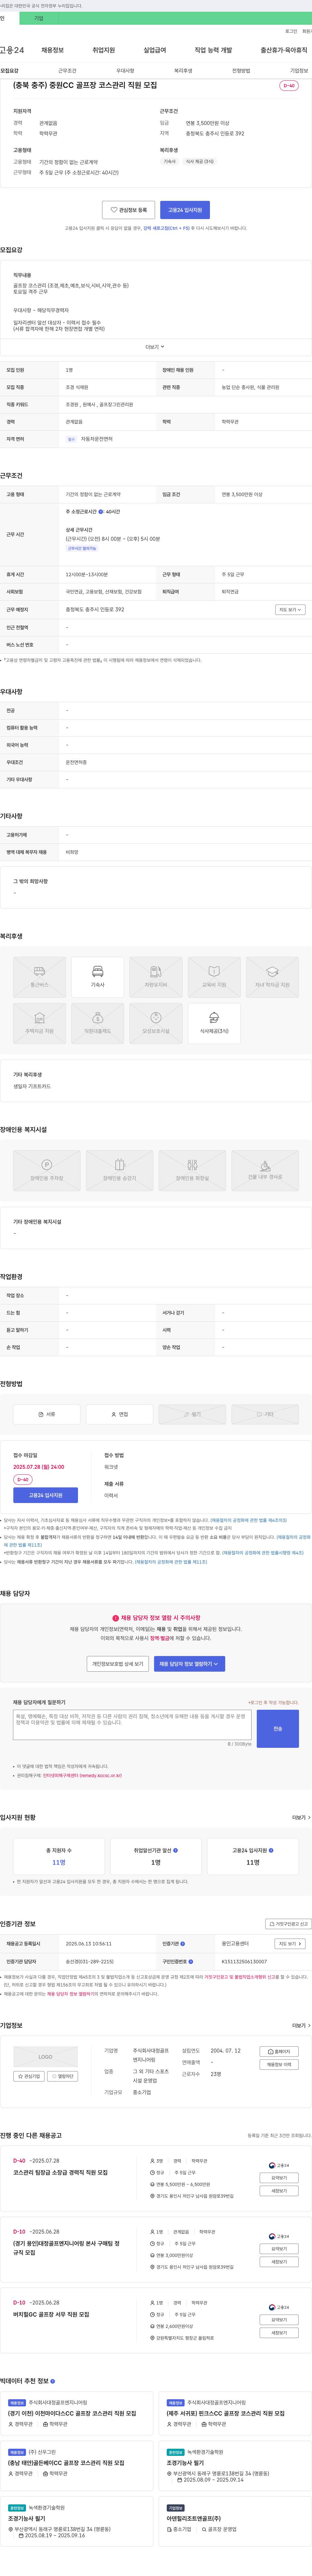Click 요약보기 for D-40 job posting
Screen dimensions: 312x2576
(279, 2178)
